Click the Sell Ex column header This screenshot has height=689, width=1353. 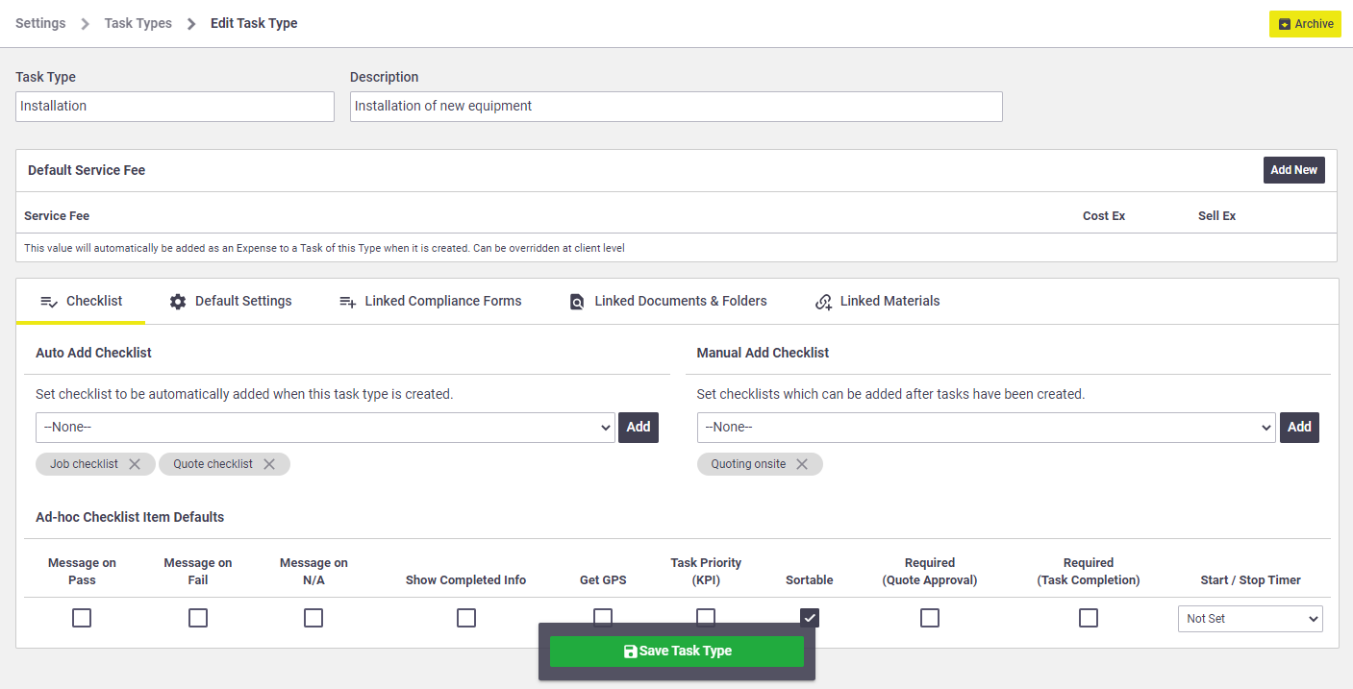1216,216
